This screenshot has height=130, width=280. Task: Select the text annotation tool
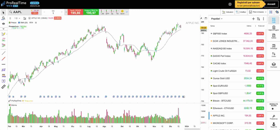click(4, 81)
